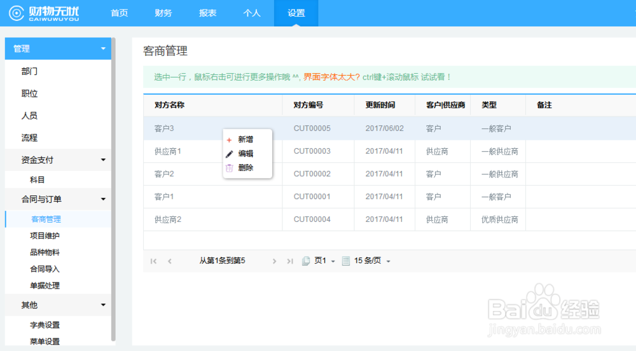Open the 首页 tab
This screenshot has height=351, width=636.
coord(120,13)
